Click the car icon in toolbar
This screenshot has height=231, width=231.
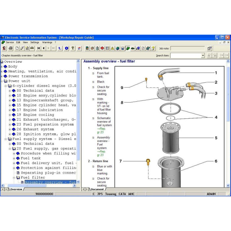[32, 48]
